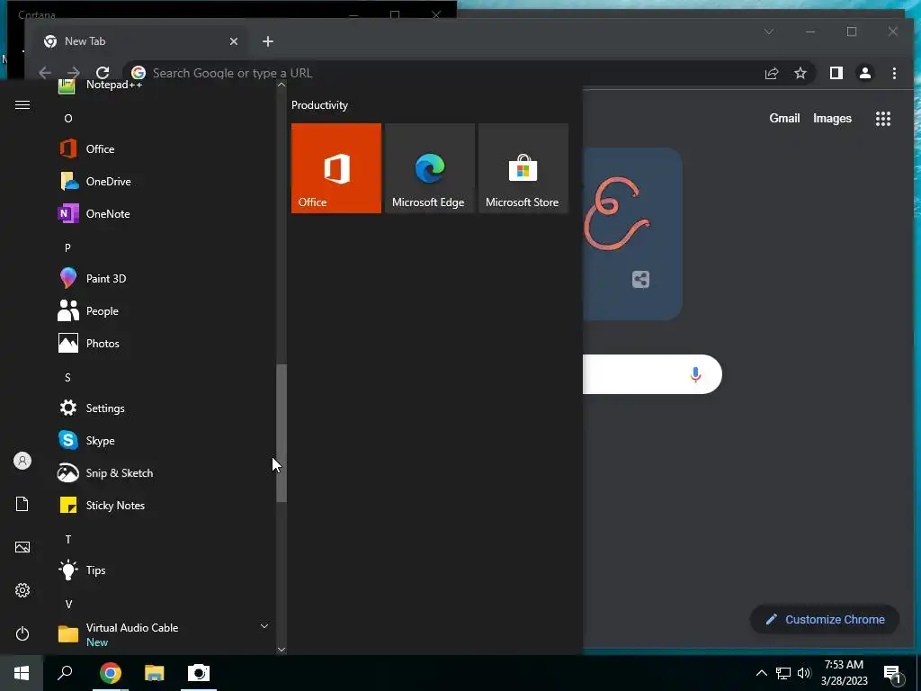Share the Google doodle
The height and width of the screenshot is (691, 921).
pyautogui.click(x=640, y=279)
